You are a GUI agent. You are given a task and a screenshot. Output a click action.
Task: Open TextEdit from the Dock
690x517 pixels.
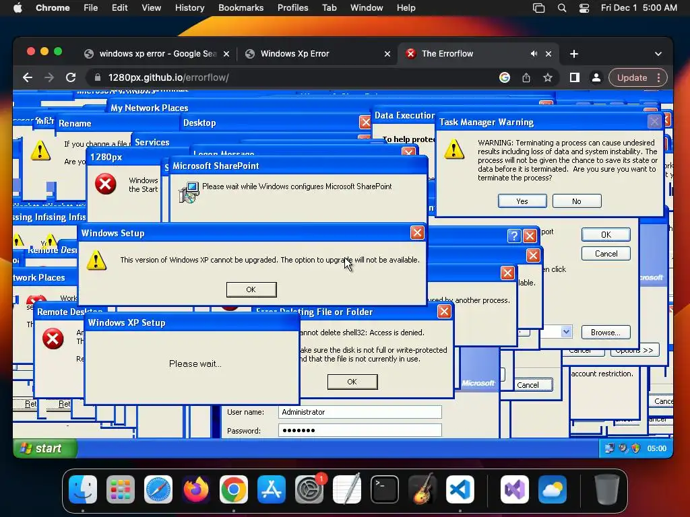pos(347,489)
